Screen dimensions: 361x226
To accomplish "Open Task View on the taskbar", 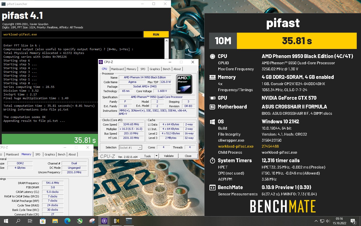I will [30, 221].
